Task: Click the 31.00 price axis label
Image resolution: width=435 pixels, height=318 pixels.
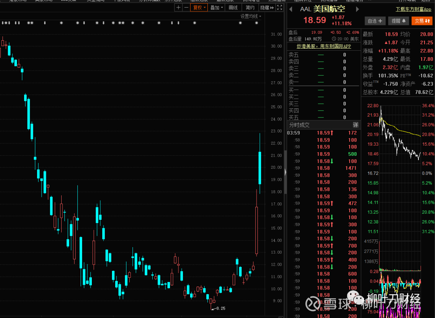Action: (276, 34)
